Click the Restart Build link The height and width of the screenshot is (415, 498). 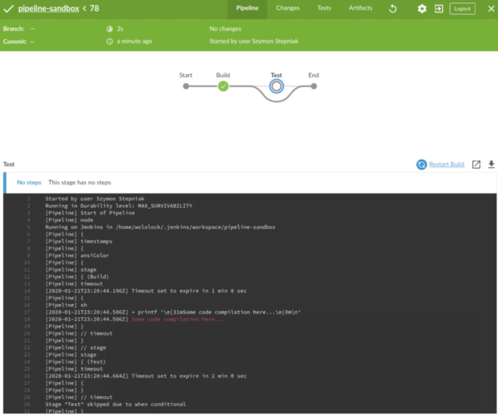tap(446, 164)
